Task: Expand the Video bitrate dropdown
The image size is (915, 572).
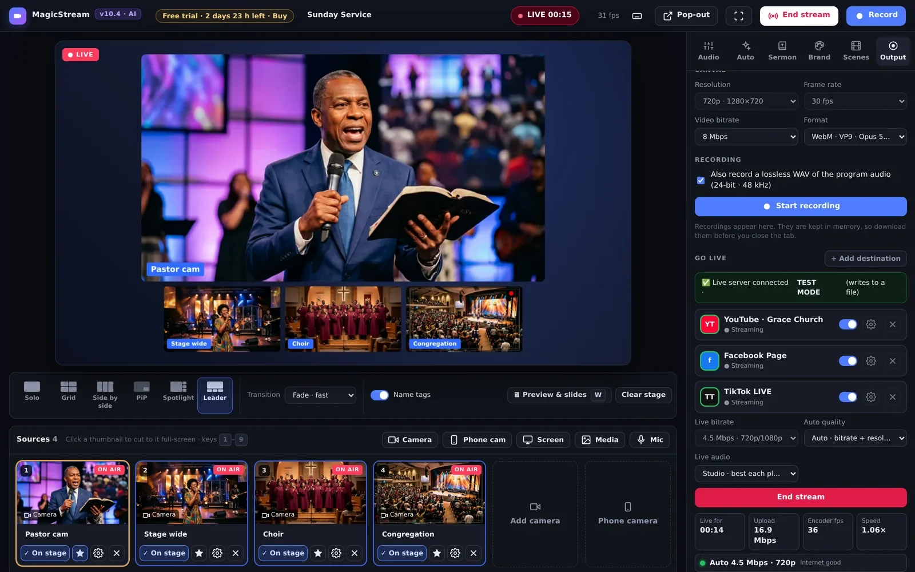Action: [x=746, y=137]
